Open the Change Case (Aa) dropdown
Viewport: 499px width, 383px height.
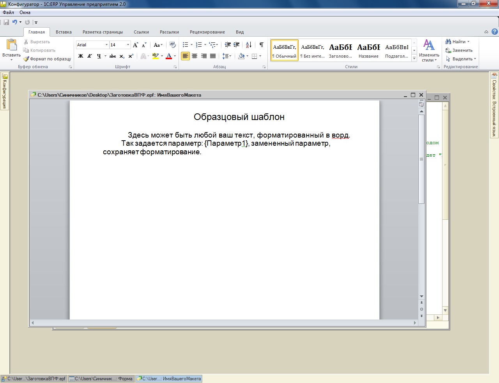click(158, 45)
